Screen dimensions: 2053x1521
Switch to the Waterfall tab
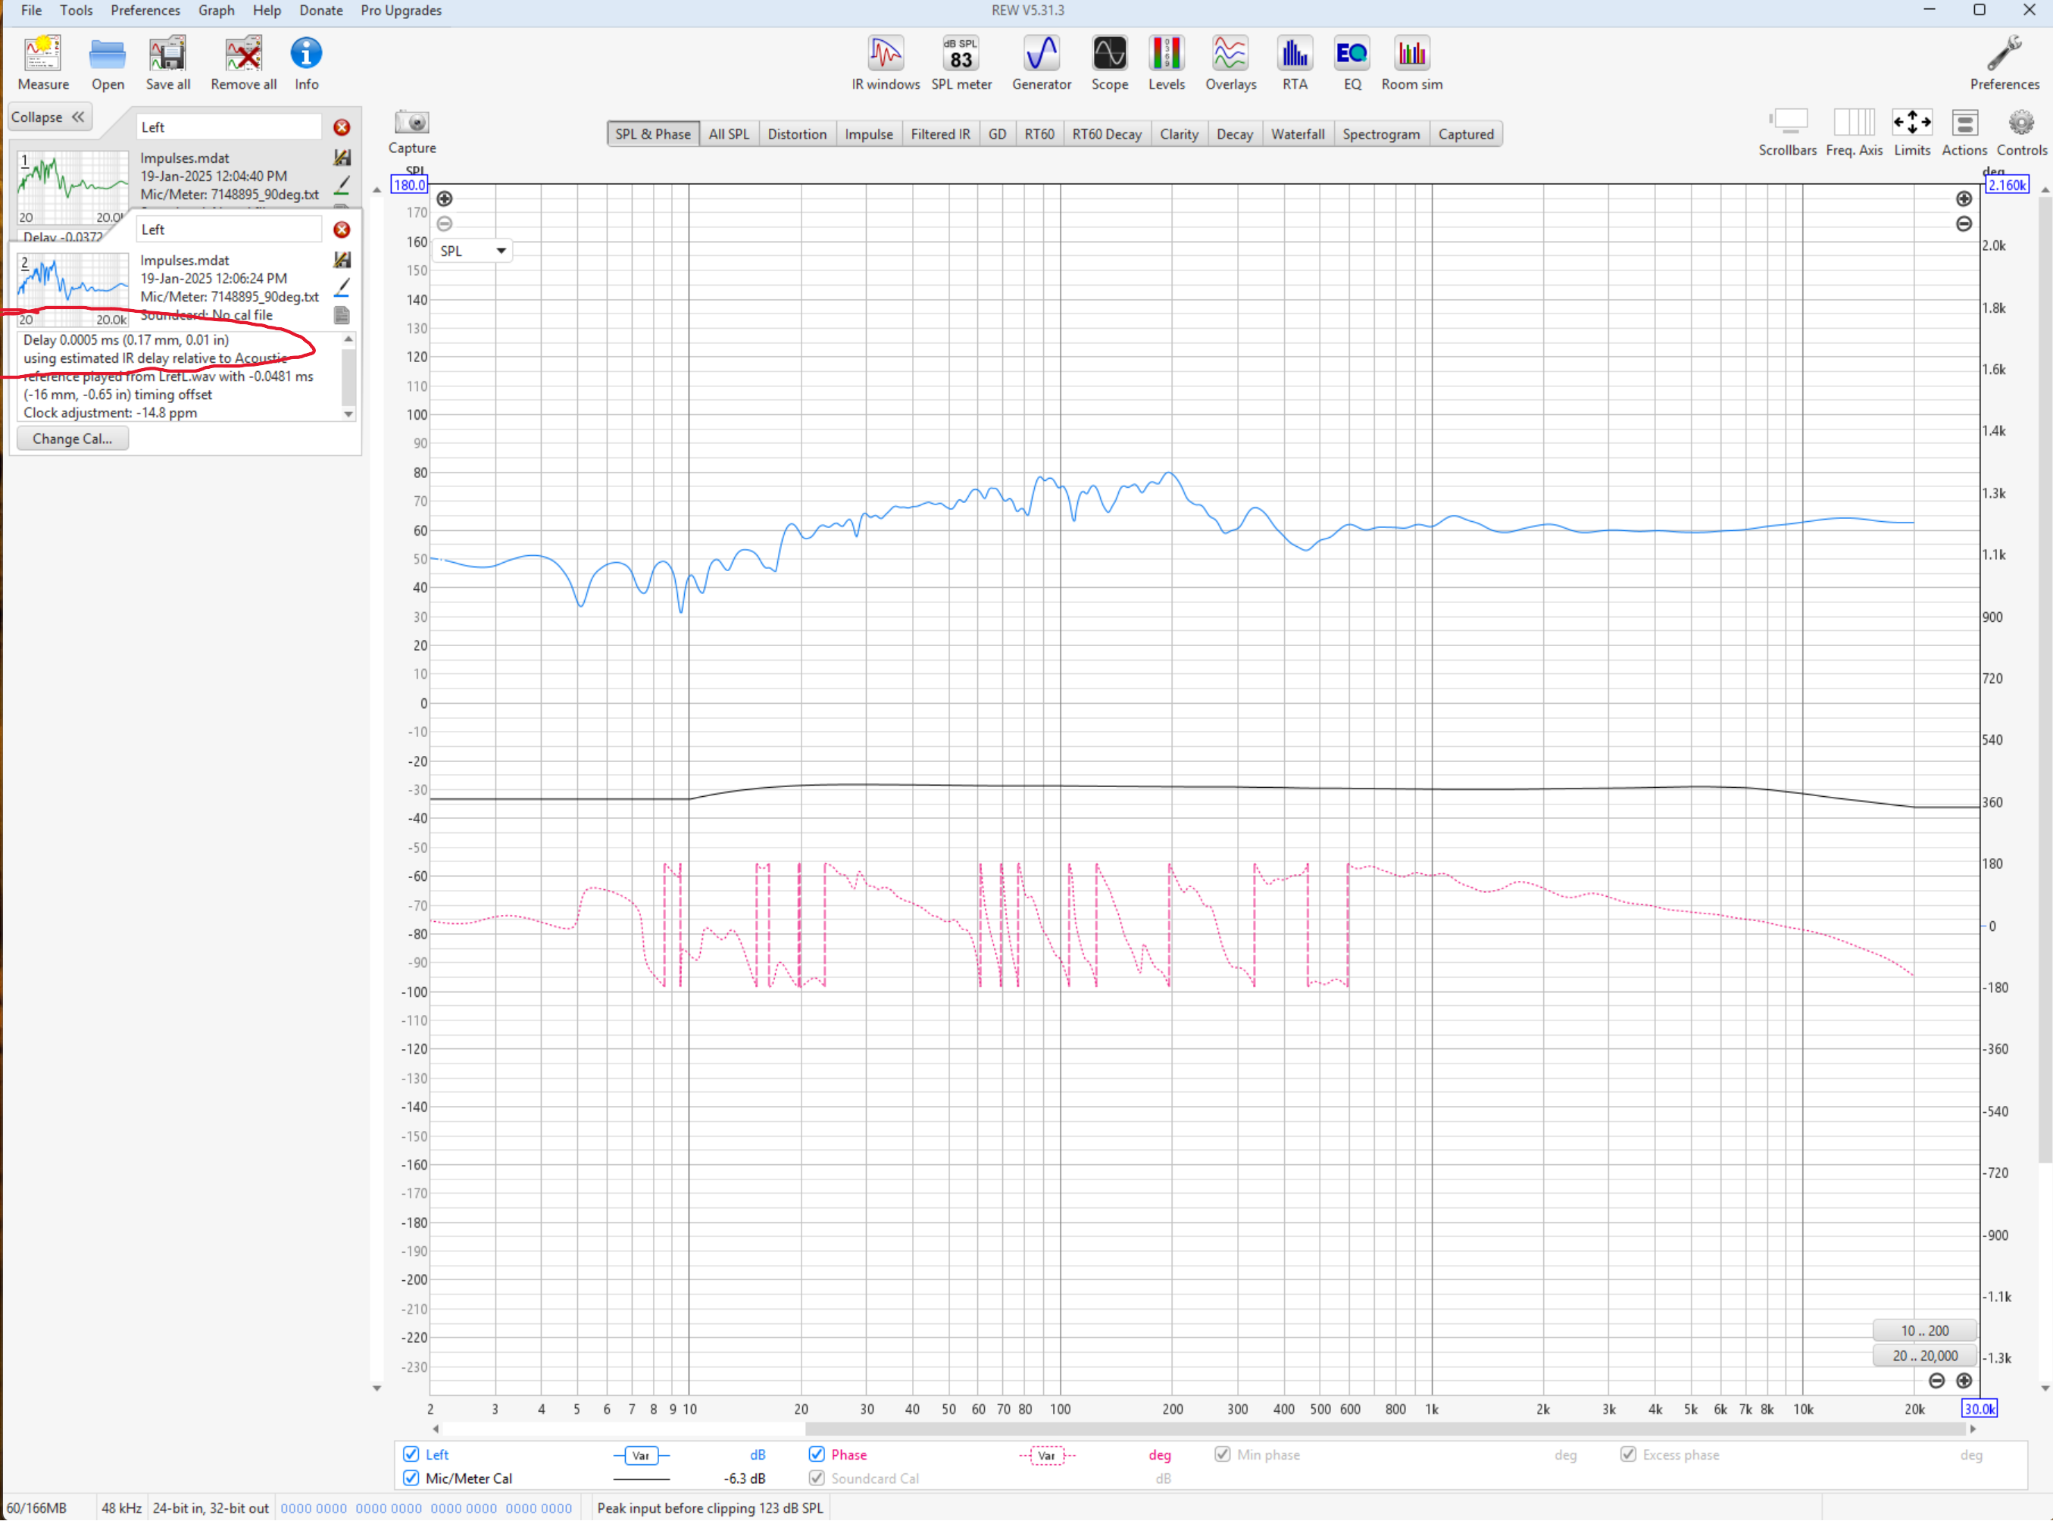[x=1297, y=133]
